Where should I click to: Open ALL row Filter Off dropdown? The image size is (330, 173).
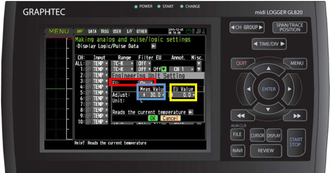click(144, 63)
